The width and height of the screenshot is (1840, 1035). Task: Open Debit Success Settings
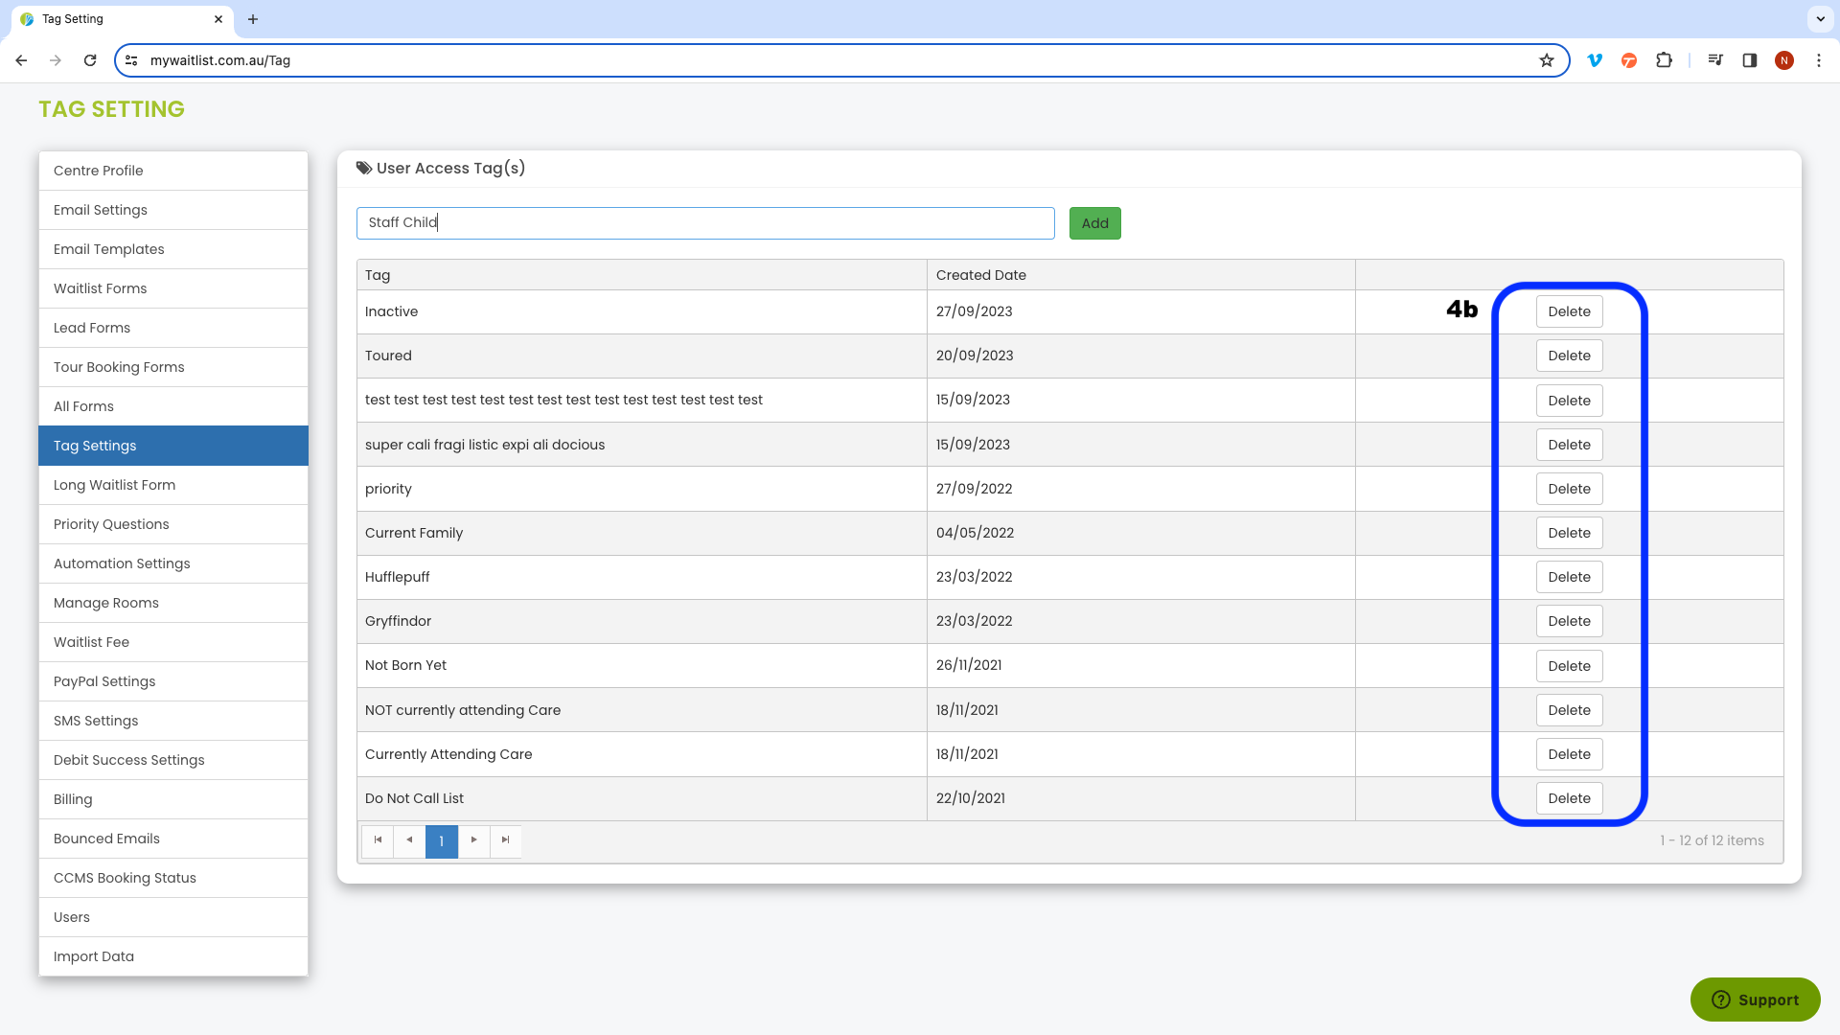173,760
